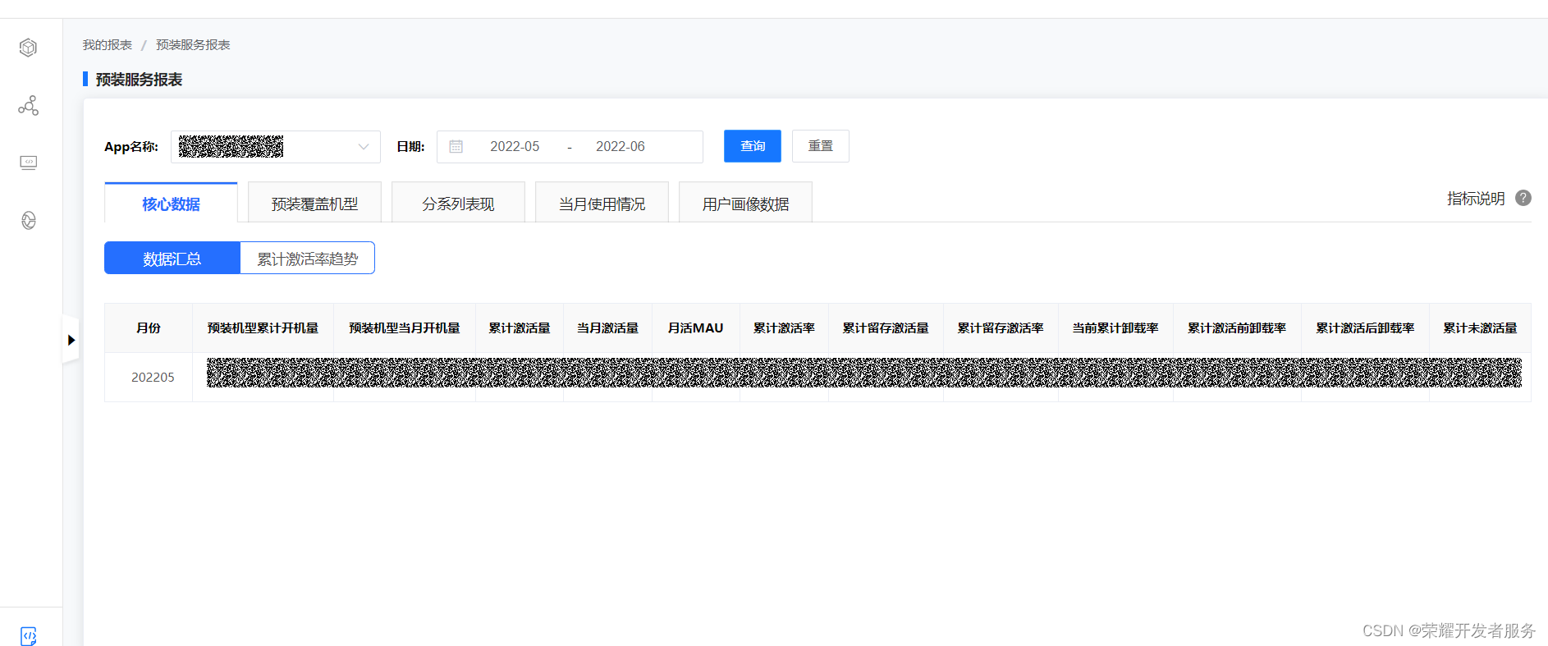This screenshot has width=1548, height=646.
Task: Click the 预装机型累计开机量 column header
Action: [x=263, y=328]
